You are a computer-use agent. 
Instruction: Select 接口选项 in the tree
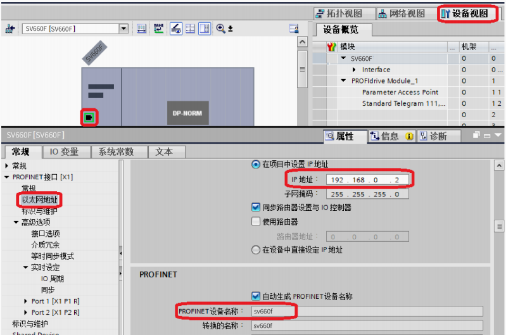pyautogui.click(x=46, y=233)
